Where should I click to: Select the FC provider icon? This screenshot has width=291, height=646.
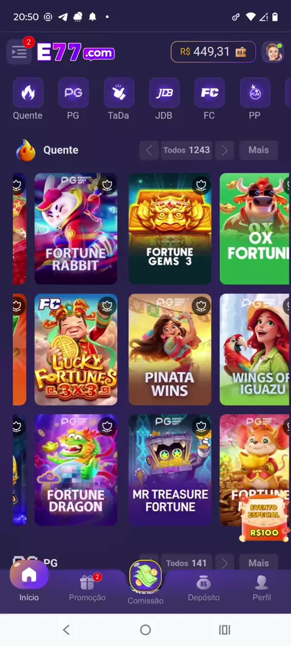coord(209,93)
